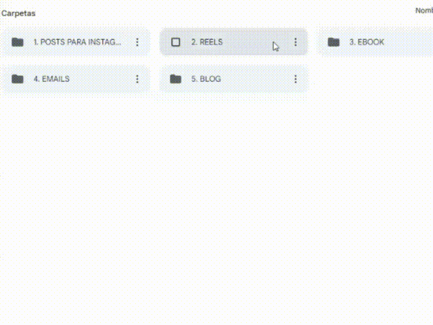Select the 1. POSTS PARA INSTAG... folder name

(77, 42)
